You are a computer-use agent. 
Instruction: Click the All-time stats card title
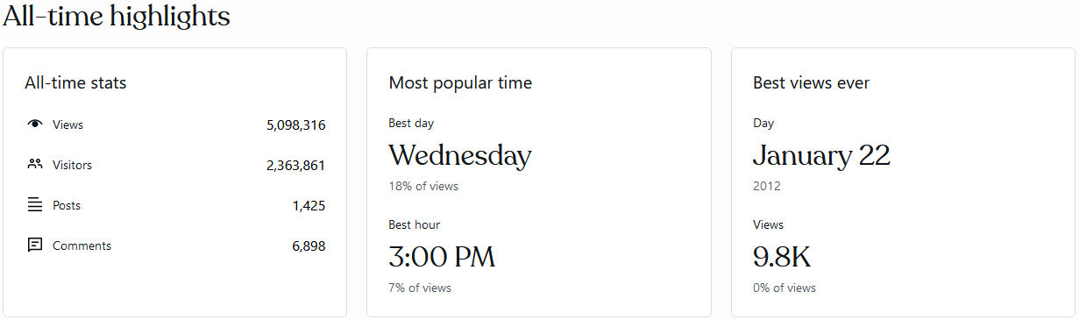(x=75, y=83)
